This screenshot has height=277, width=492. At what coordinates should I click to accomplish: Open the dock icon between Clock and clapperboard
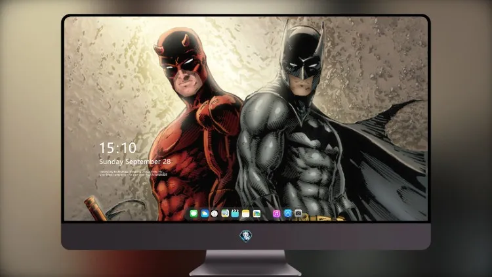[225, 214]
